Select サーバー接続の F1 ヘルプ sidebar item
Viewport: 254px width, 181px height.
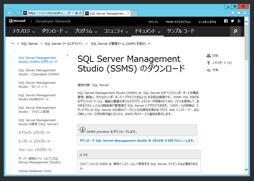click(39, 161)
